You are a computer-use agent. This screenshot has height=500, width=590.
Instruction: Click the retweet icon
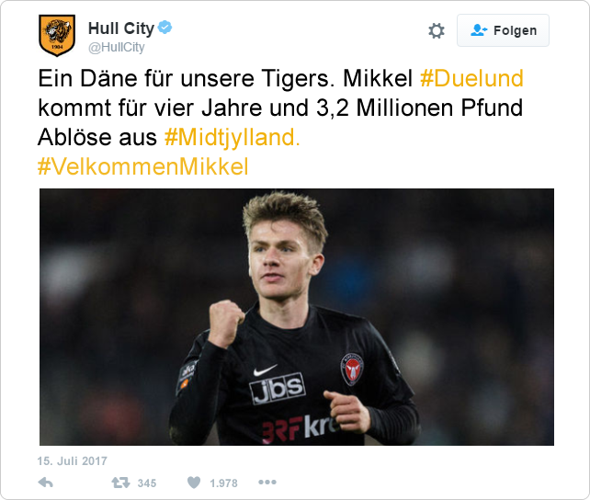[x=120, y=483]
